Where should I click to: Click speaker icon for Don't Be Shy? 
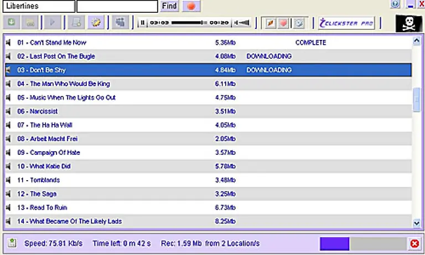pos(8,70)
